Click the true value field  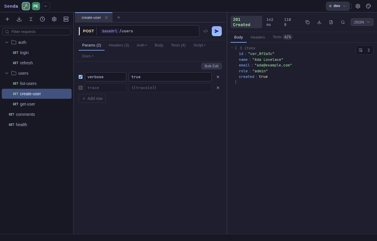[170, 77]
